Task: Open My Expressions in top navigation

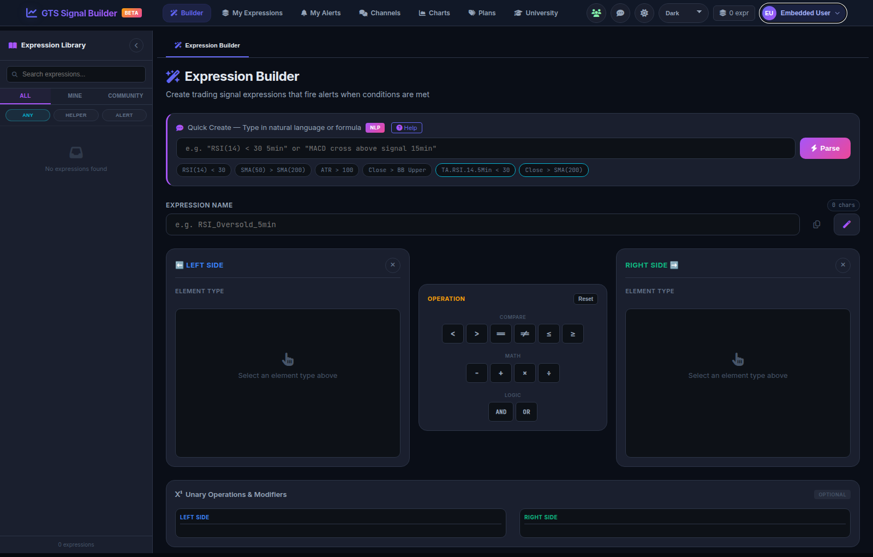Action: coord(252,13)
